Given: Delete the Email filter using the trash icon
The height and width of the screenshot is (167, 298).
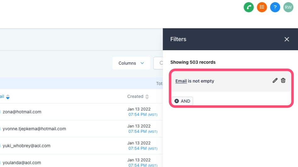Looking at the screenshot, I should (283, 81).
